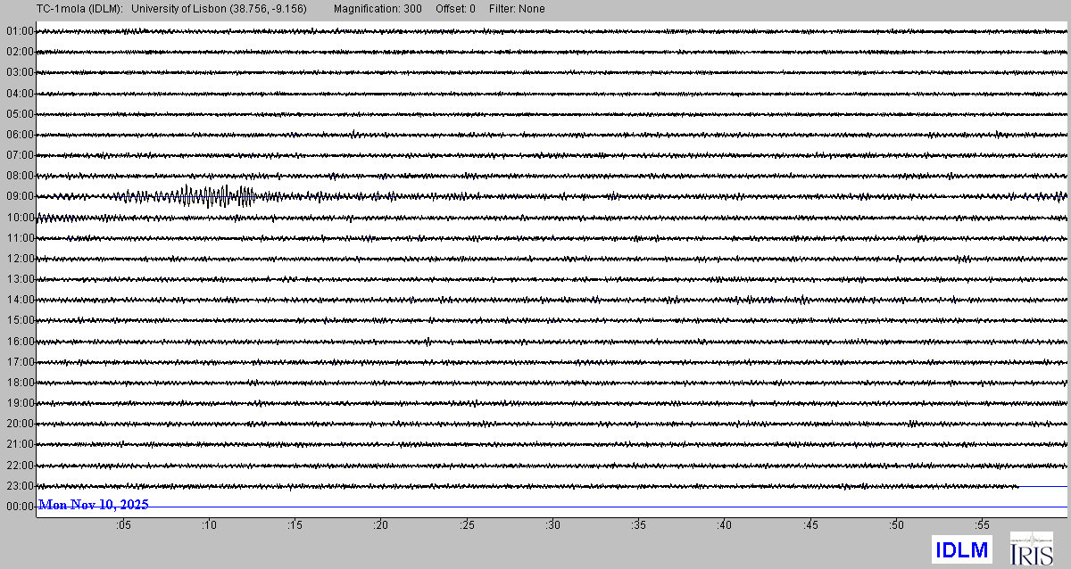This screenshot has width=1071, height=569.
Task: Select the University of Lisbon station text
Action: click(219, 9)
